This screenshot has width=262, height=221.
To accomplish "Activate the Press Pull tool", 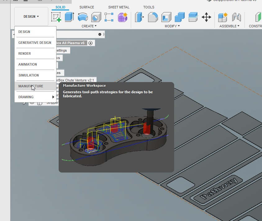I will (x=139, y=17).
